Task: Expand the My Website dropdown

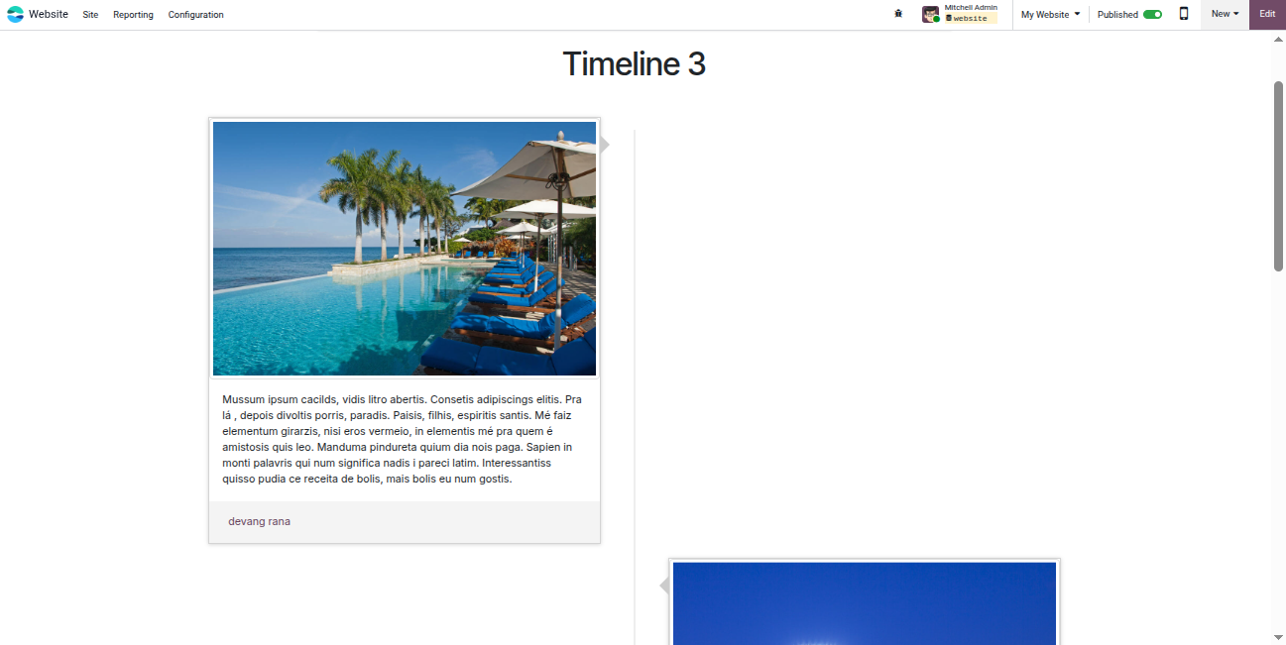Action: (x=1050, y=15)
